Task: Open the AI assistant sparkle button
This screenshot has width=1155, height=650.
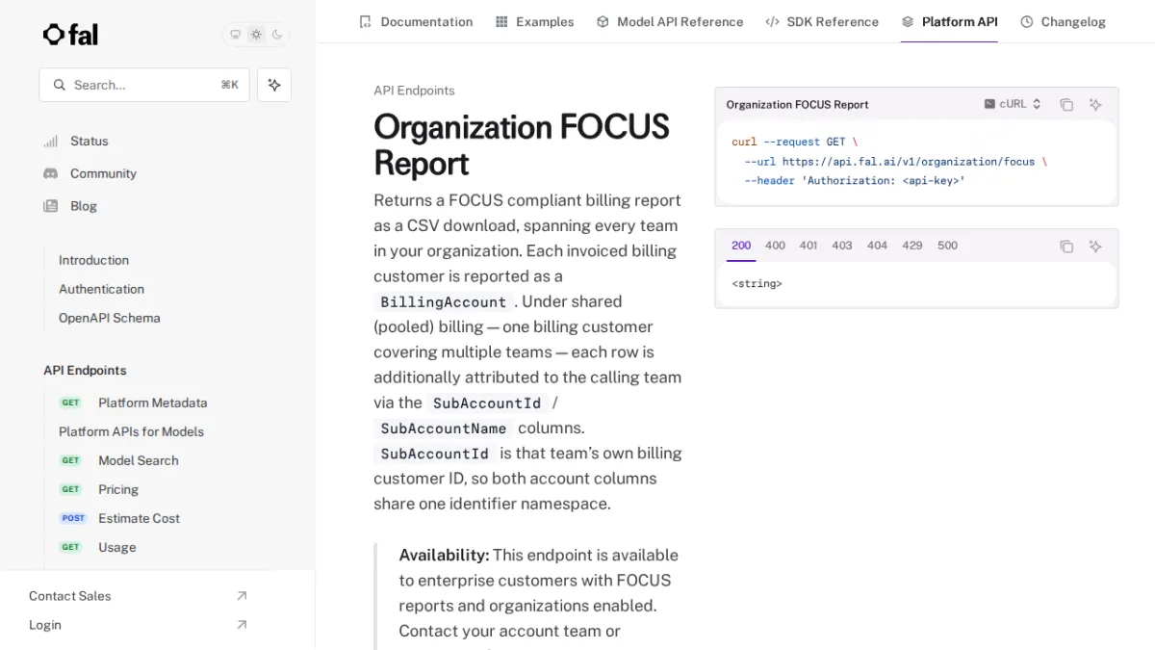Action: pyautogui.click(x=274, y=85)
